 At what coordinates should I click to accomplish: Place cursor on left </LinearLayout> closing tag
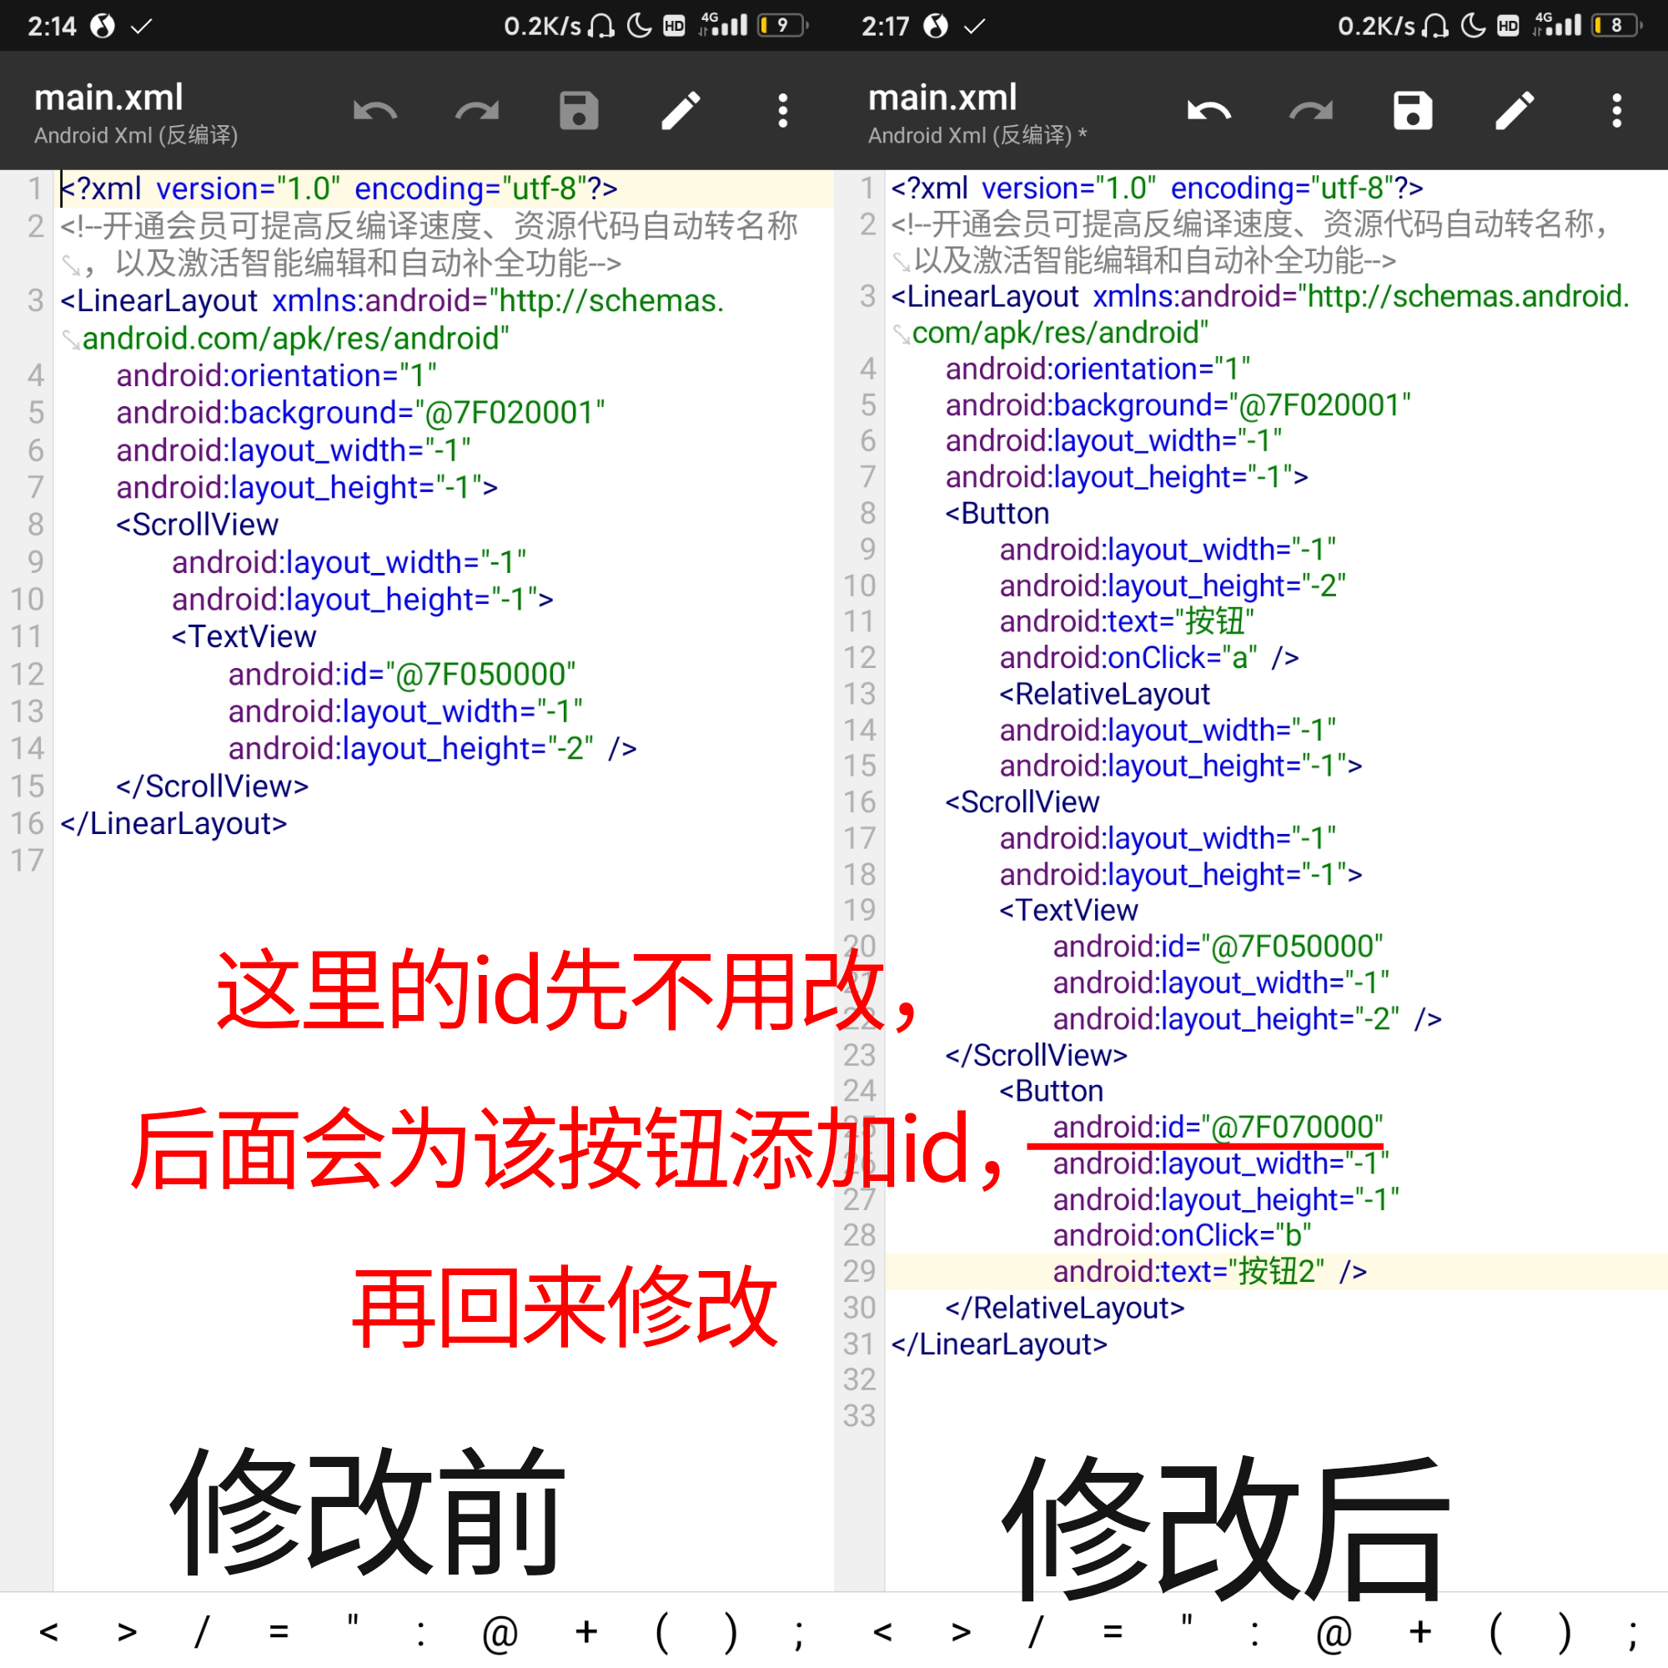[173, 824]
